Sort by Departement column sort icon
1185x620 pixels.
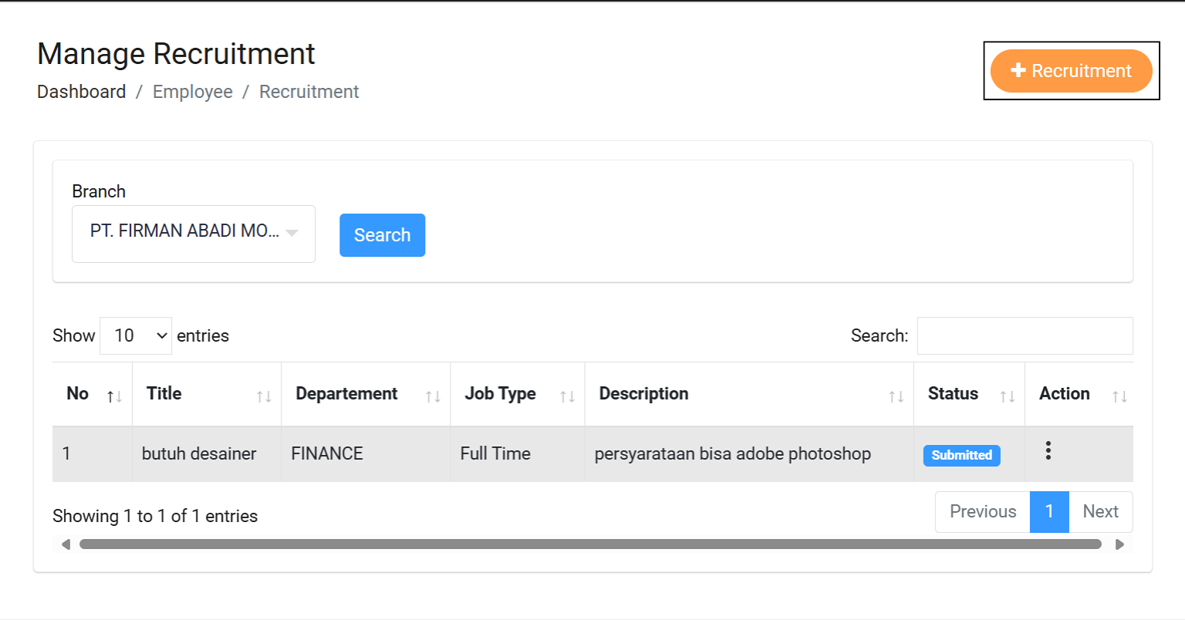tap(433, 396)
